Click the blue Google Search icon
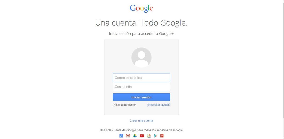The width and height of the screenshot is (284, 139). (121, 136)
